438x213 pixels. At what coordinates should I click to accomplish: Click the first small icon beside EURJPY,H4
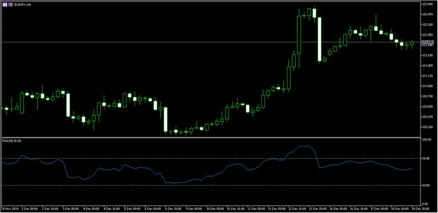(5, 5)
